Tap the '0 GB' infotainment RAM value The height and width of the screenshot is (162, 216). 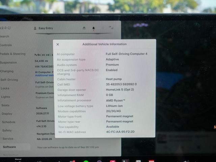point(109,95)
